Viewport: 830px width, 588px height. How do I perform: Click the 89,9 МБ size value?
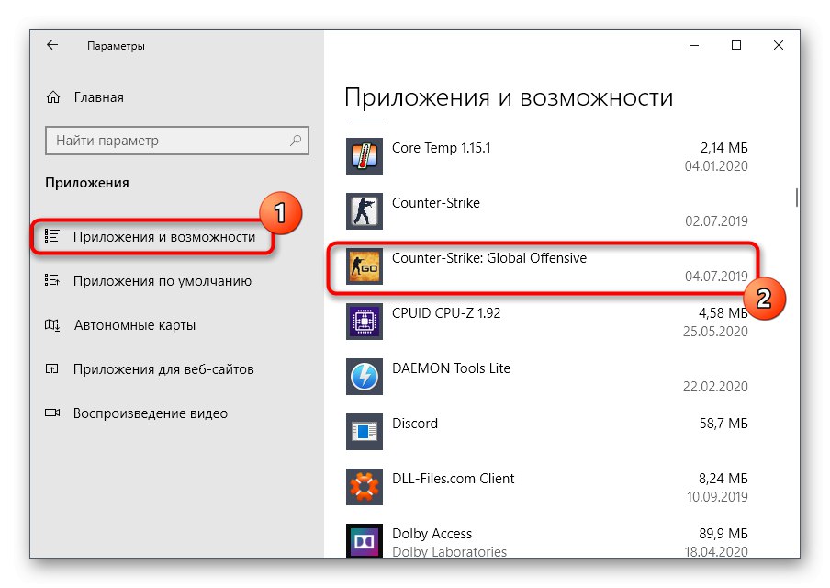723,534
